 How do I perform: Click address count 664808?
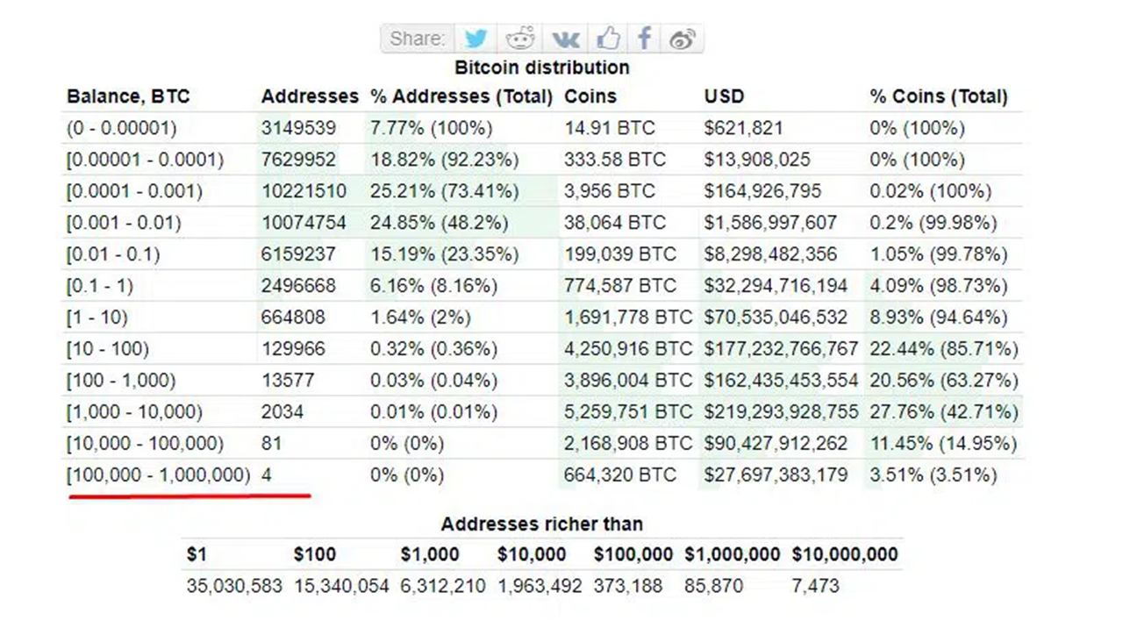coord(293,318)
